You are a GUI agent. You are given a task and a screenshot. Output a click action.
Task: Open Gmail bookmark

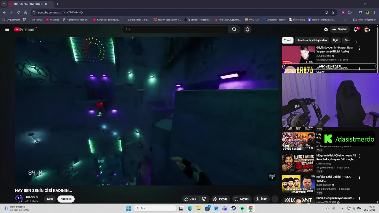tap(37, 20)
